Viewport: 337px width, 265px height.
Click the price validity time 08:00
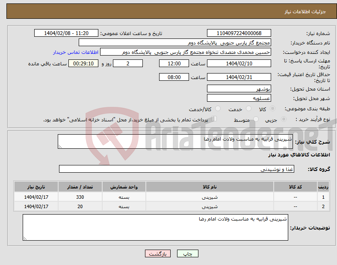[x=174, y=77]
